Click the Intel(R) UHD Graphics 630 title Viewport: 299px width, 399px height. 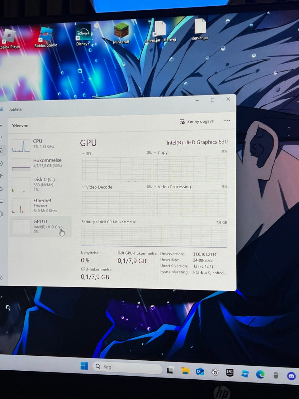point(197,142)
